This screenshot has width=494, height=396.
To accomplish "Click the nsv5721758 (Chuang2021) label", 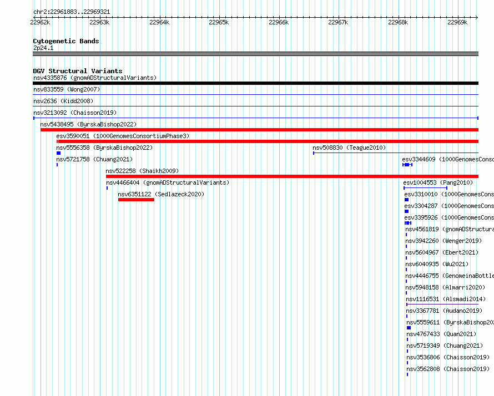I will (94, 159).
